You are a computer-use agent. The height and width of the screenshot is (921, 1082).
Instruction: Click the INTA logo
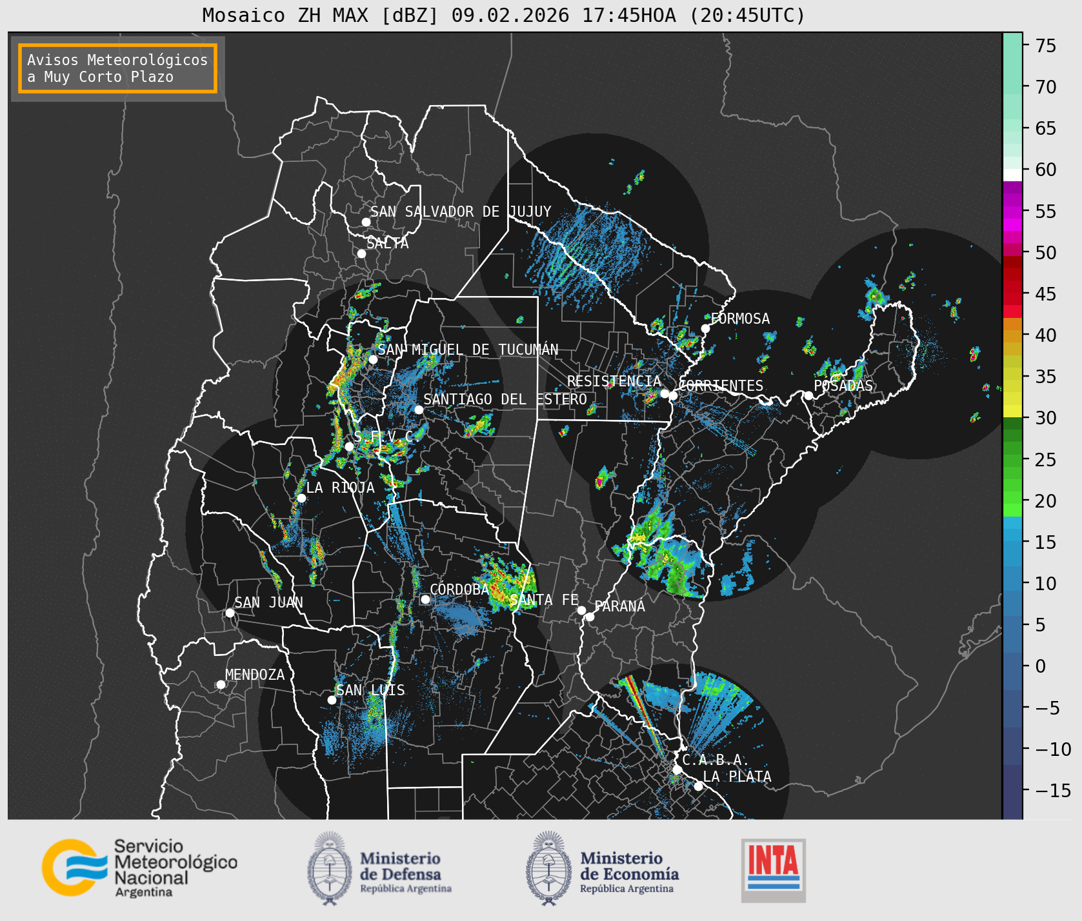[x=774, y=870]
